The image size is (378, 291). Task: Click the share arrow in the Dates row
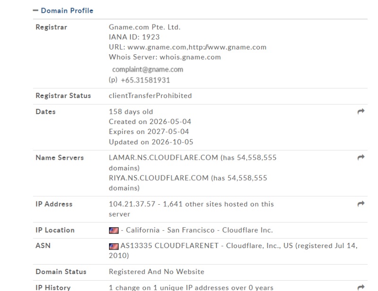click(361, 111)
